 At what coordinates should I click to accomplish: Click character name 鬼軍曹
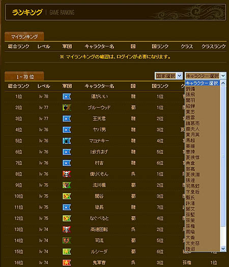pos(99,262)
